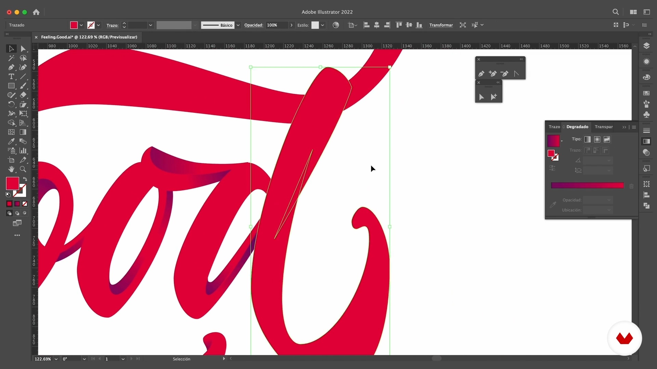Select the Type tool

click(x=11, y=77)
